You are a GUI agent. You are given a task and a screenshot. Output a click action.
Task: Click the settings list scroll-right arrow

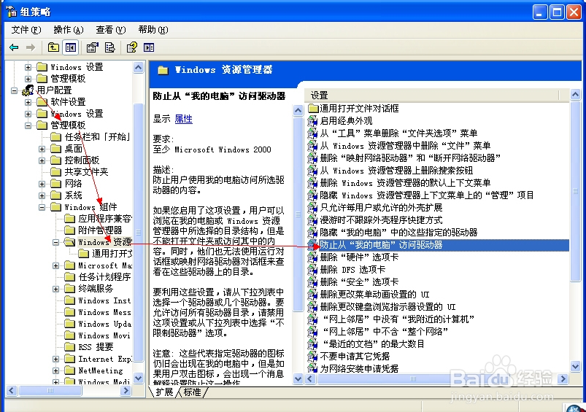click(x=563, y=378)
